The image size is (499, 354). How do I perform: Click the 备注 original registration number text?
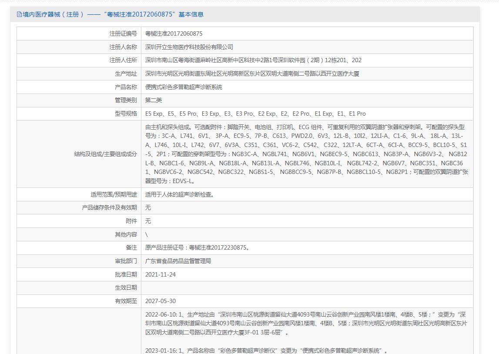[x=198, y=248]
